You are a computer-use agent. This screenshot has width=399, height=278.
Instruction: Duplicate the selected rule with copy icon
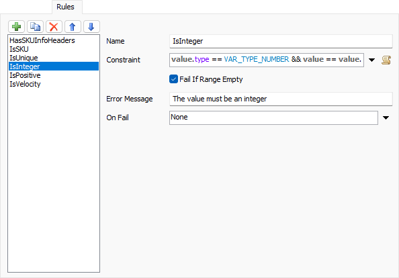(x=35, y=26)
